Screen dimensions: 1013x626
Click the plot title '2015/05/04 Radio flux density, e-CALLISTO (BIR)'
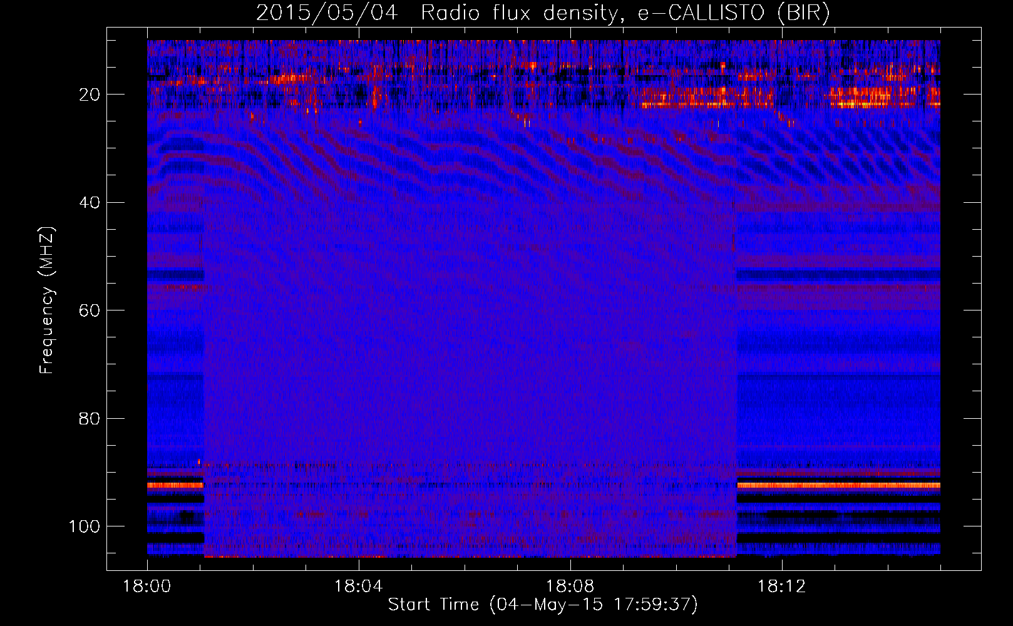point(543,13)
